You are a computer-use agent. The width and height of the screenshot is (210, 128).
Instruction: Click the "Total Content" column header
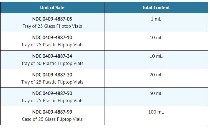click(x=156, y=7)
